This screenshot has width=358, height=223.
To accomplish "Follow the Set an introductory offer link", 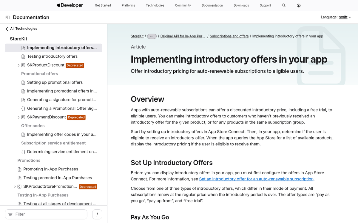I will pyautogui.click(x=256, y=179).
